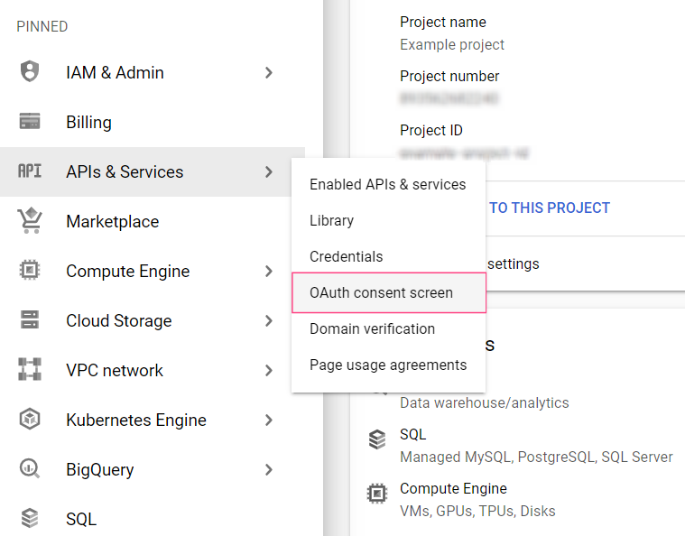Click the Cloud Storage icon

click(30, 319)
